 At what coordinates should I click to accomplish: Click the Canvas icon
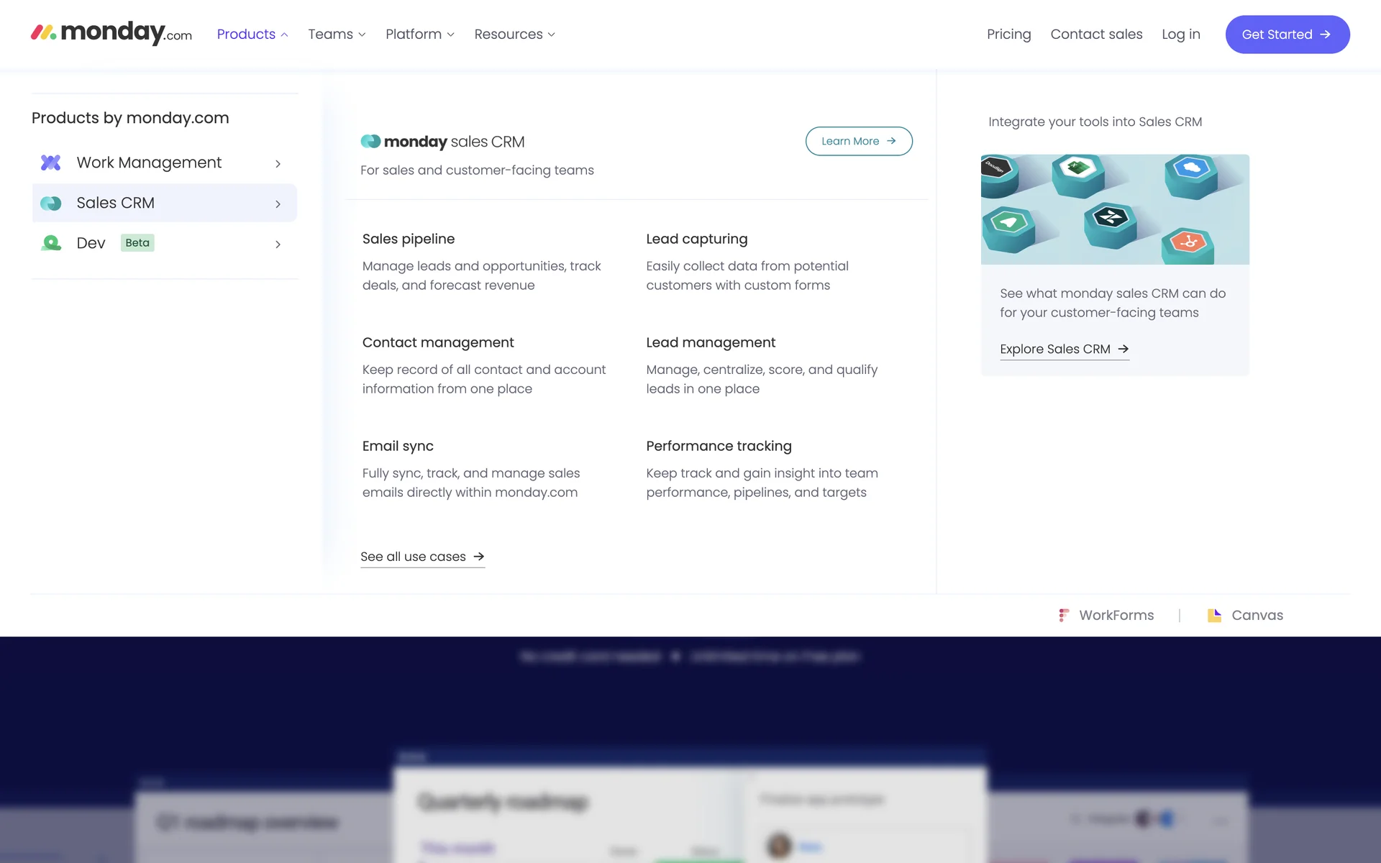point(1214,616)
